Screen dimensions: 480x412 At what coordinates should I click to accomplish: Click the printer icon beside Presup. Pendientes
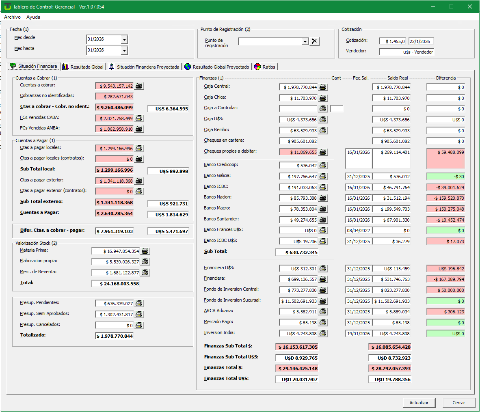139,304
